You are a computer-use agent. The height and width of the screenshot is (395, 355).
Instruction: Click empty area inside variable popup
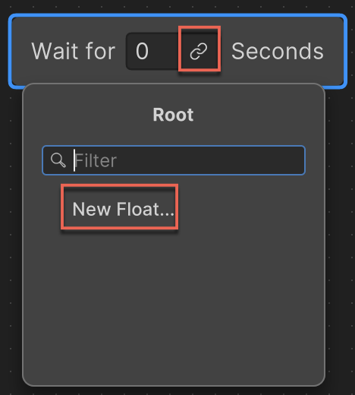coord(174,304)
